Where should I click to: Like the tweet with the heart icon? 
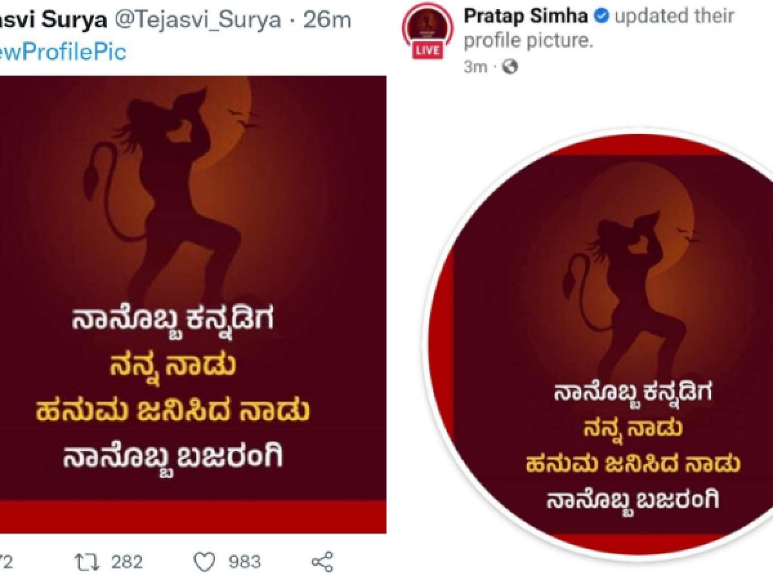pyautogui.click(x=204, y=562)
